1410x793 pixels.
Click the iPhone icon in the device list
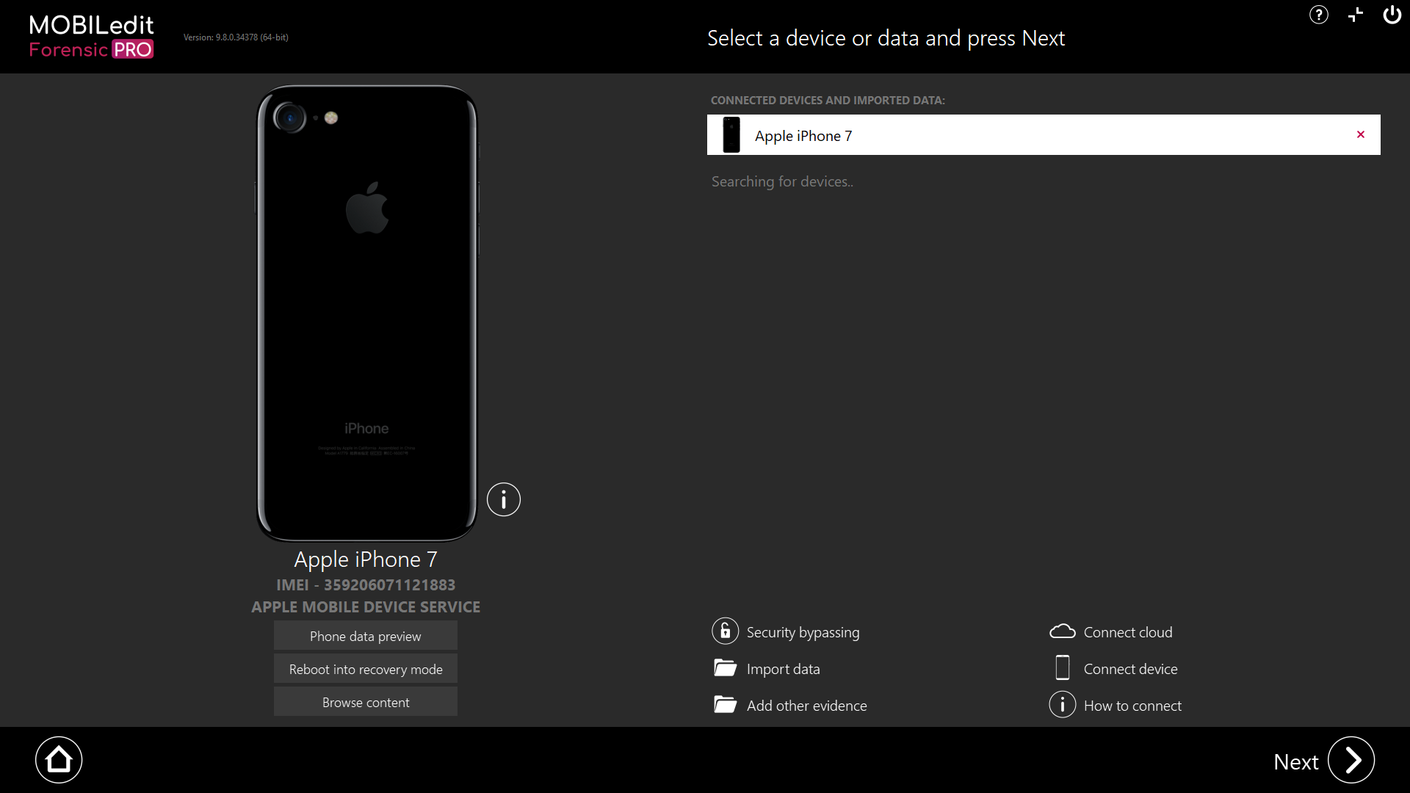pos(731,135)
